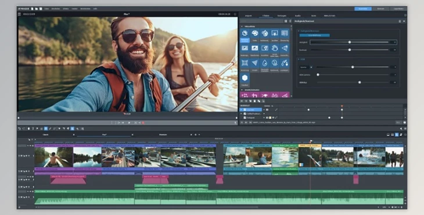Screen dimensions: 424x215
Task: Select the white hexagon effect tile
Action: tap(245, 80)
